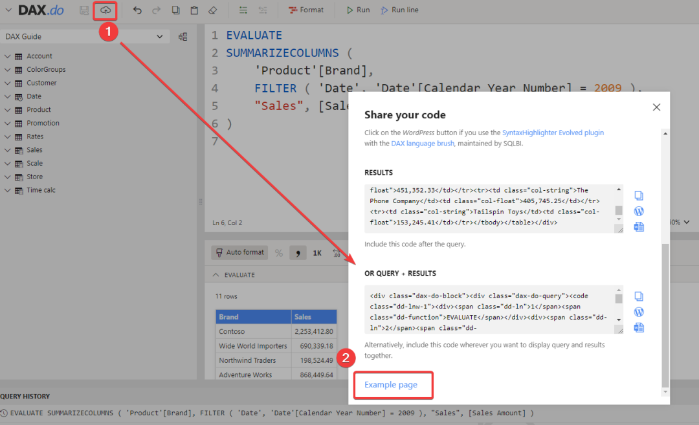Click the indent lines icon

[243, 10]
